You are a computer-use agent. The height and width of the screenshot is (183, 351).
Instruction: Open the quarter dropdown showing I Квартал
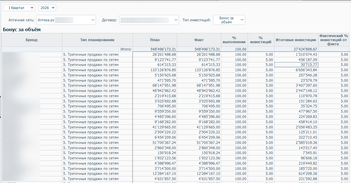(19, 8)
